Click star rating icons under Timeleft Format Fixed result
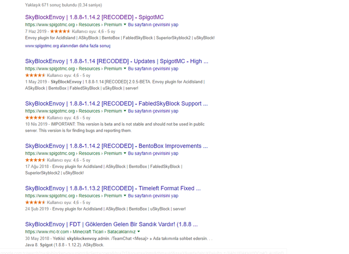The image size is (349, 254). pos(35,203)
